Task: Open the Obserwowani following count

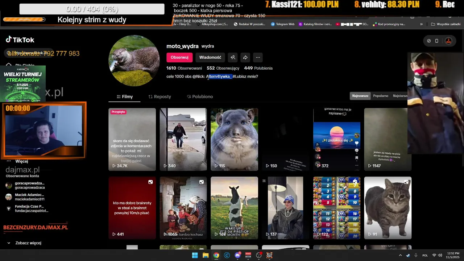Action: click(184, 68)
